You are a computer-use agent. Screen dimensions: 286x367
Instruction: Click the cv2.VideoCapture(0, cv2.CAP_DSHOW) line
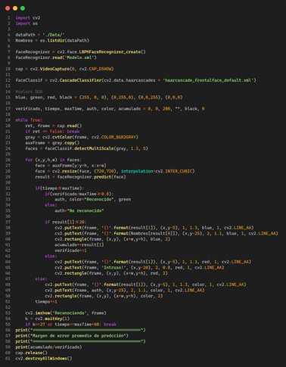tap(64, 69)
